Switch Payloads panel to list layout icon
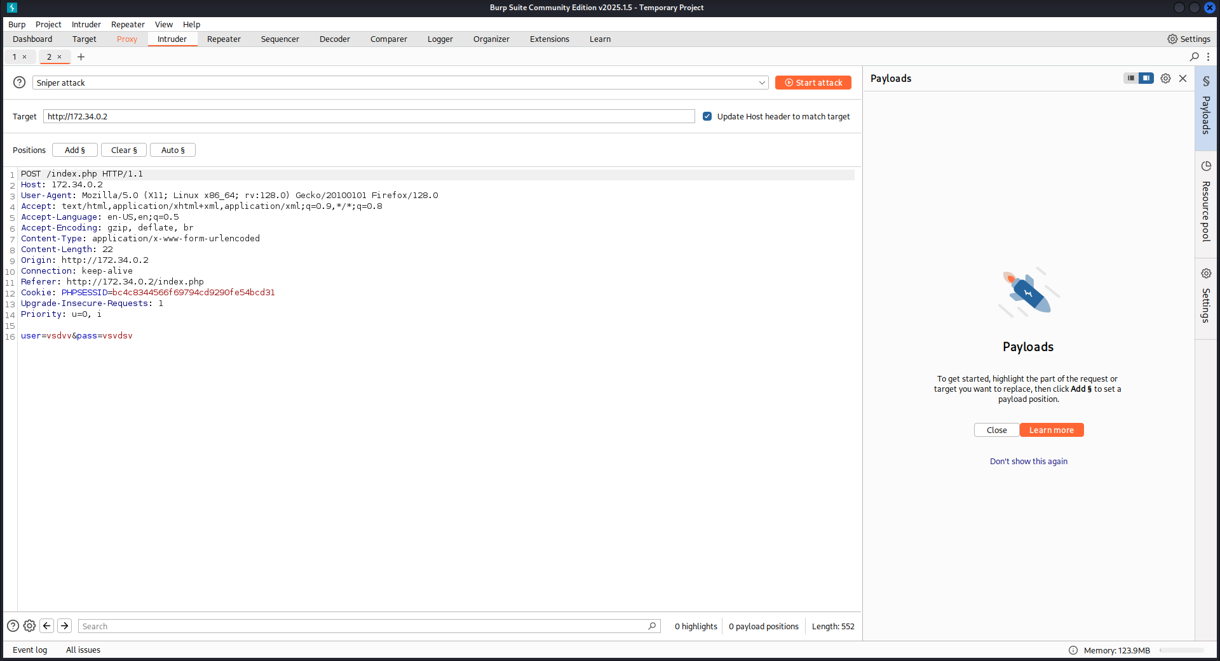 tap(1131, 78)
